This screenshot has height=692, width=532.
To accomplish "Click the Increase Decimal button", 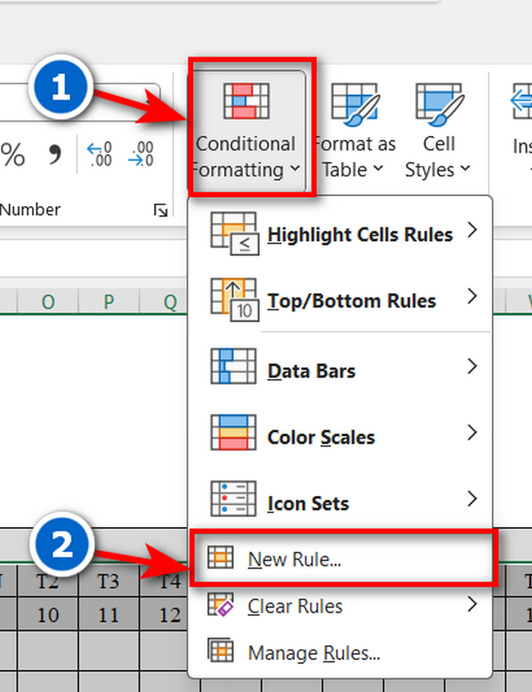I will point(100,154).
